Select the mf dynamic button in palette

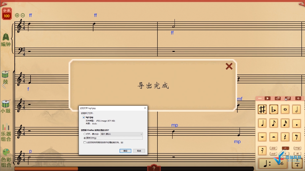pyautogui.click(x=273, y=154)
